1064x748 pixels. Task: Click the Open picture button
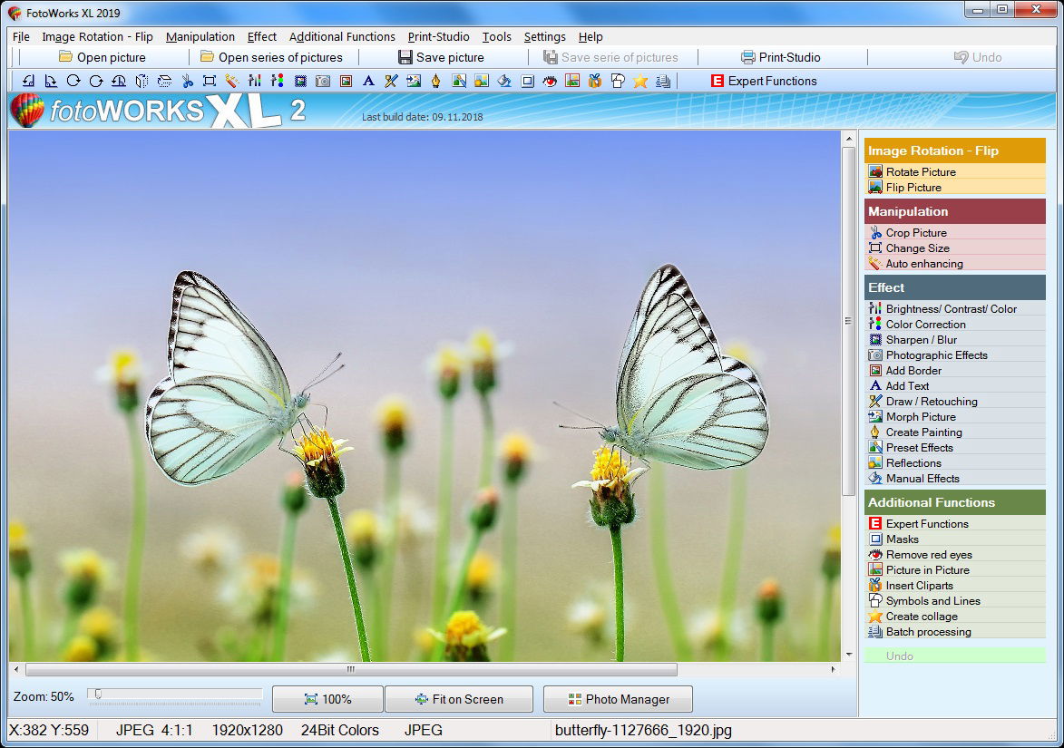point(102,58)
